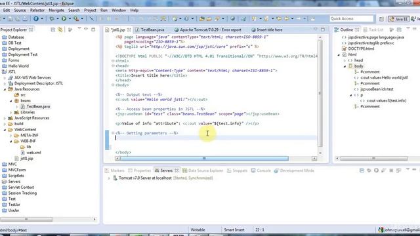Select web.xml in Project Explorer
The image size is (420, 236).
point(33,153)
